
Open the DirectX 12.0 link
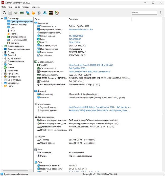coord(74,43)
